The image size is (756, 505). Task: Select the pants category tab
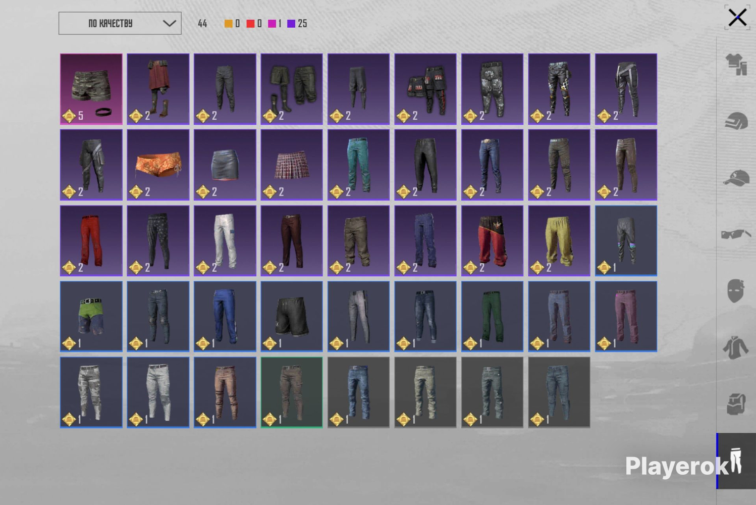(x=736, y=461)
